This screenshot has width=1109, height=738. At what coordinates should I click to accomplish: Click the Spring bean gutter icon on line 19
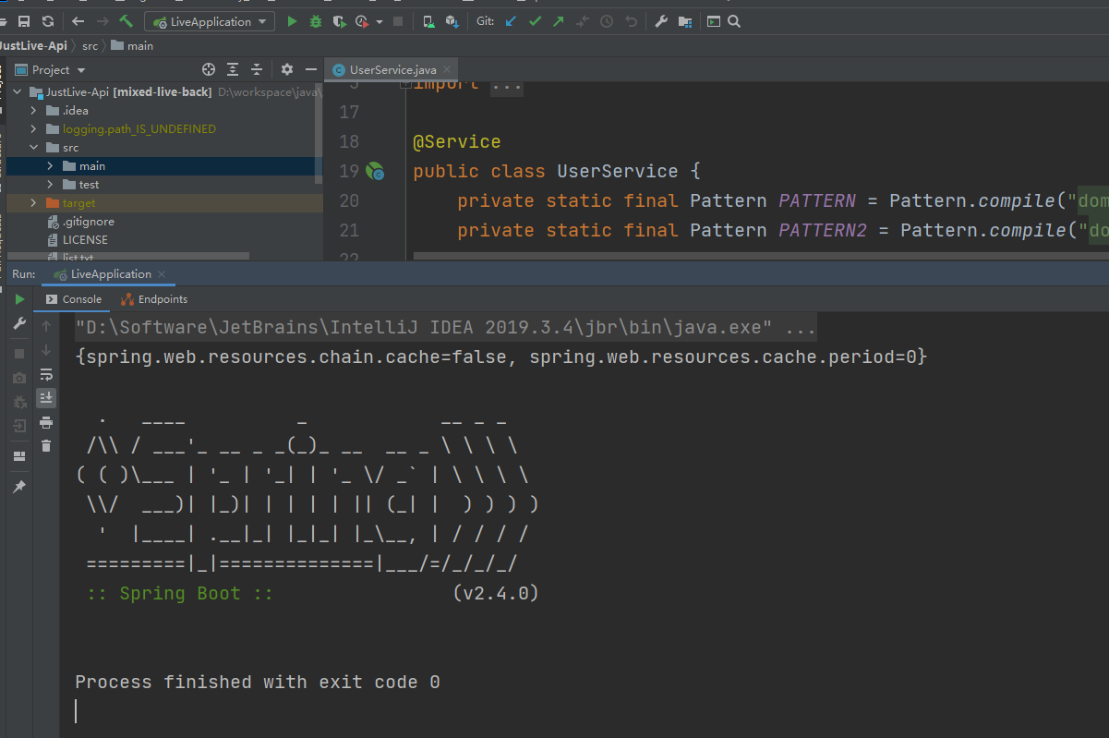pos(374,171)
